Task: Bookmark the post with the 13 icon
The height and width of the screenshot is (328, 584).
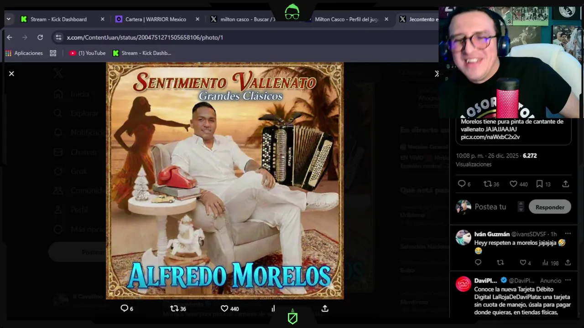Action: pyautogui.click(x=539, y=184)
